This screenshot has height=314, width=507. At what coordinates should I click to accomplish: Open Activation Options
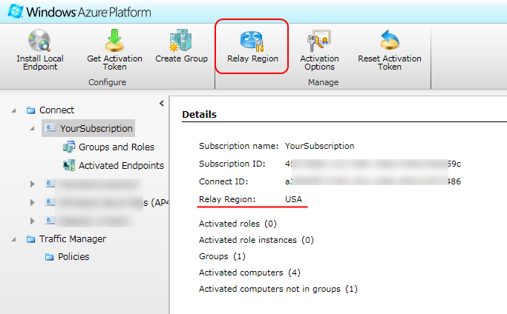pos(318,40)
